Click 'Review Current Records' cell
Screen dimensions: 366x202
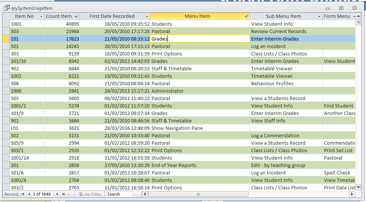click(286, 31)
